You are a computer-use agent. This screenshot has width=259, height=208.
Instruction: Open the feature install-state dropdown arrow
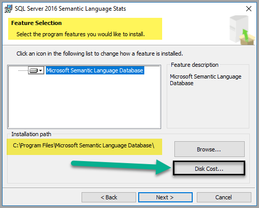(x=41, y=70)
